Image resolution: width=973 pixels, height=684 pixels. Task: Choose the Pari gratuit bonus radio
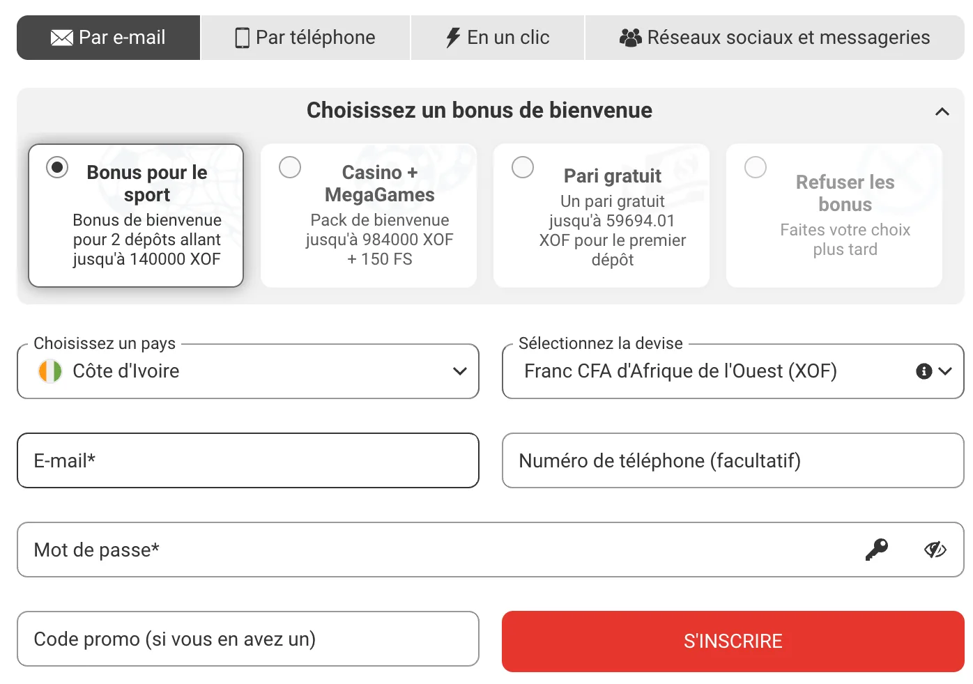pyautogui.click(x=523, y=167)
